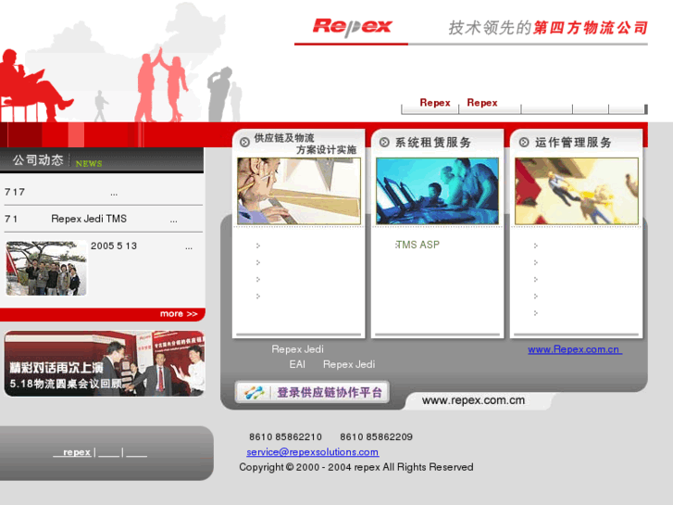673x505 pixels.
Task: Click the 登录供应链协作平台 login button
Action: pyautogui.click(x=313, y=392)
